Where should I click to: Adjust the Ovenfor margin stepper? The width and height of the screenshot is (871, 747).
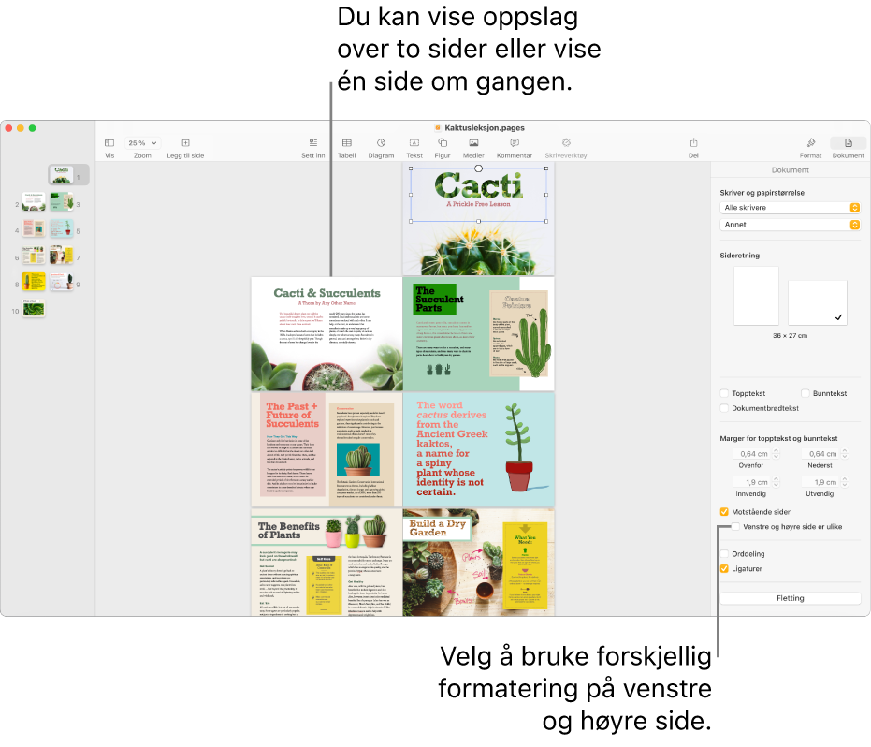[777, 454]
